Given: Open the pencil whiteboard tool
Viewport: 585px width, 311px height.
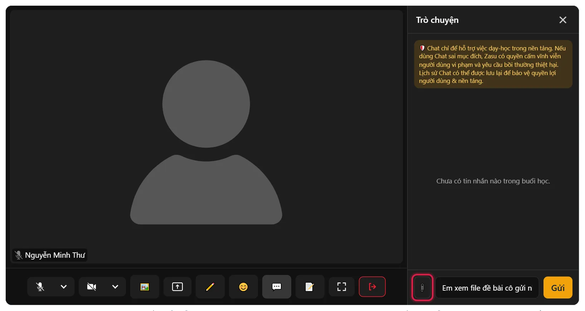Looking at the screenshot, I should [210, 287].
